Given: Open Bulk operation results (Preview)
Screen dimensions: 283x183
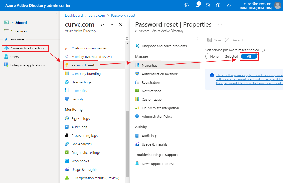Looking at the screenshot, I should [92, 178].
